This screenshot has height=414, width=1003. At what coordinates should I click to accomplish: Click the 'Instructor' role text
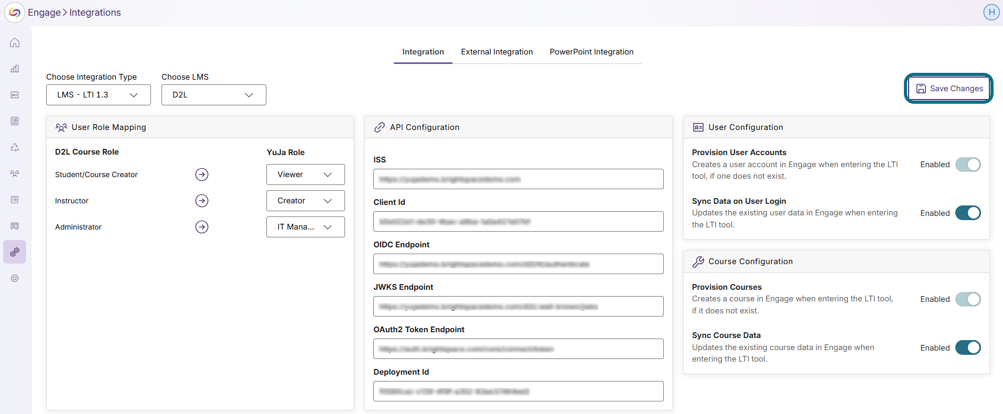click(x=72, y=201)
